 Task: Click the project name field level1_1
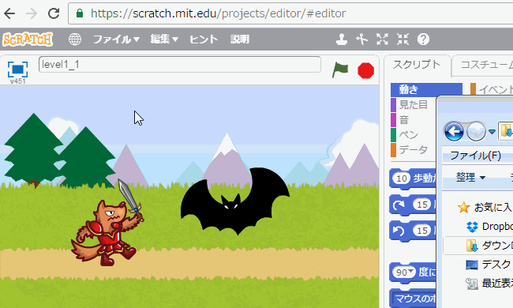(x=180, y=65)
